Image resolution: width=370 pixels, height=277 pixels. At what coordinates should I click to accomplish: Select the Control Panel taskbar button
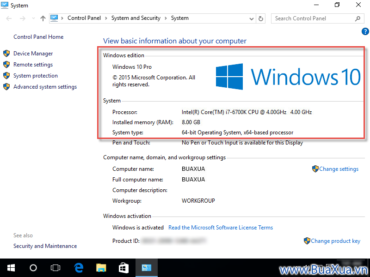[x=147, y=268]
